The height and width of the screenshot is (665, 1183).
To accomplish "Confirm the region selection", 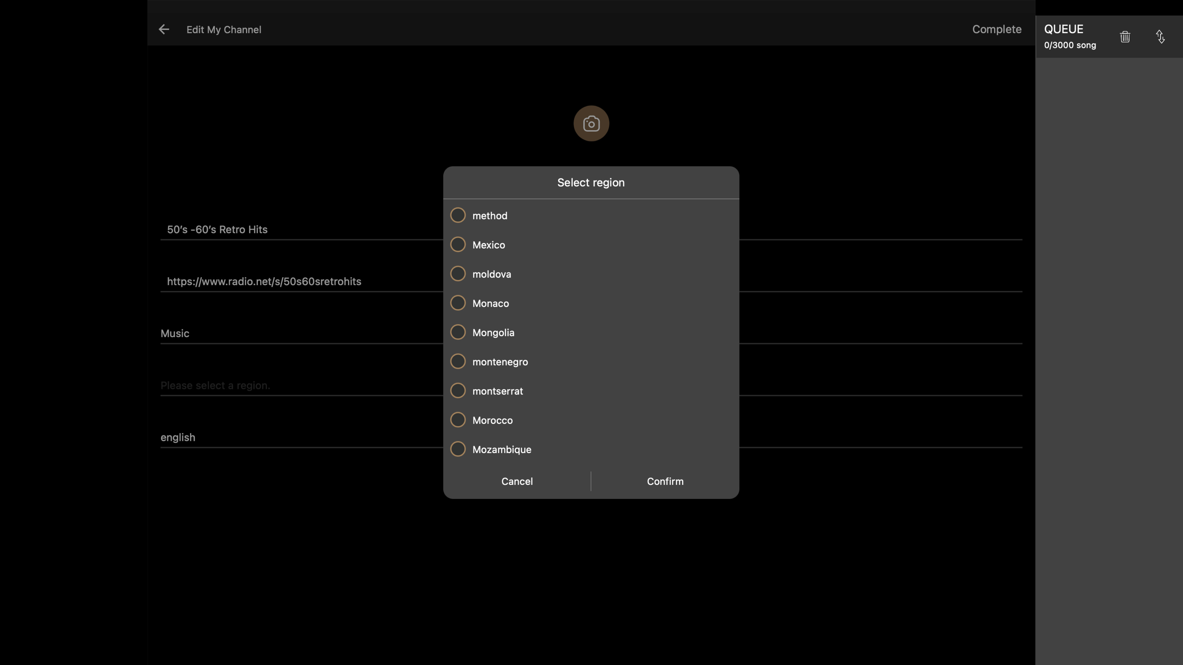I will 665,481.
